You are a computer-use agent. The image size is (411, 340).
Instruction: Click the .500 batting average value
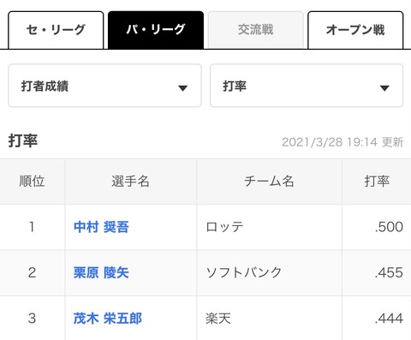point(389,227)
